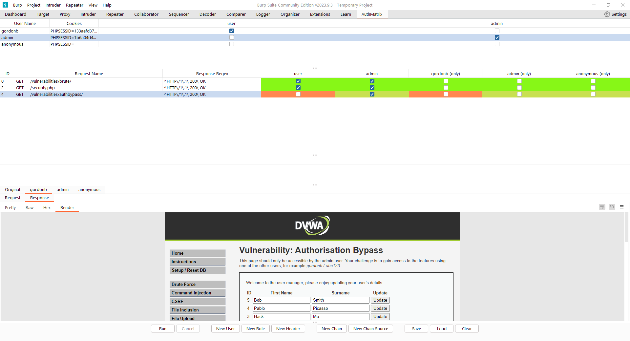Switch to the Logger tab
This screenshot has height=341, width=630.
pos(263,14)
